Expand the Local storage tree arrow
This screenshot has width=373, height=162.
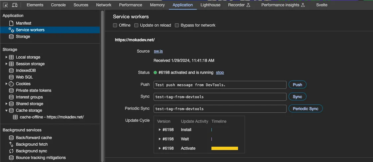click(x=6, y=57)
